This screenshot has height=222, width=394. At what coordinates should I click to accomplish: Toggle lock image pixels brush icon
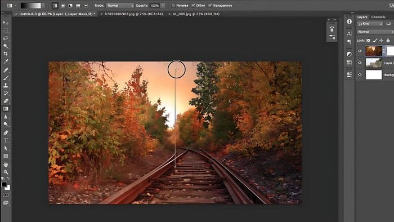click(x=375, y=41)
